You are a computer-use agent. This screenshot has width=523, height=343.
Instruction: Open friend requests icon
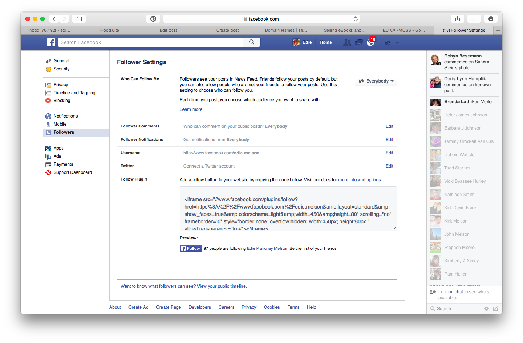pos(347,42)
